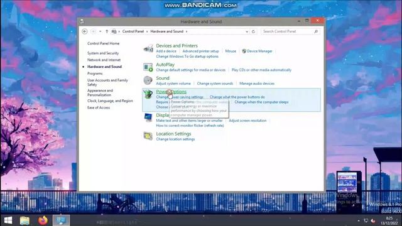Open User Accounts and Family Safety
This screenshot has height=226, width=402.
click(107, 82)
